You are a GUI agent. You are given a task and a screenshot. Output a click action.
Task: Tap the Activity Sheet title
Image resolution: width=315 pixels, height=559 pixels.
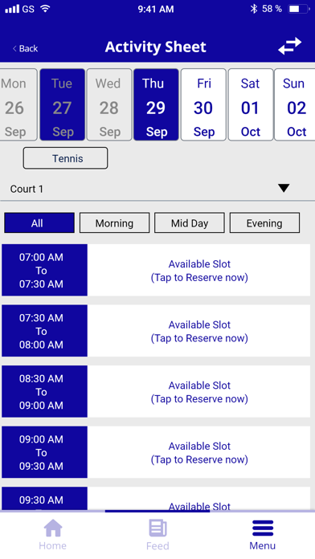click(x=156, y=47)
